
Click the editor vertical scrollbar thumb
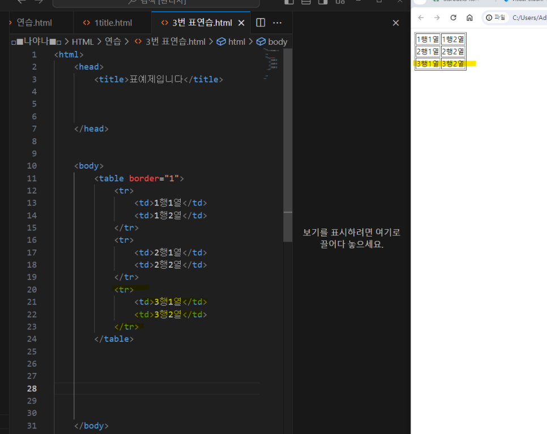pos(288,145)
